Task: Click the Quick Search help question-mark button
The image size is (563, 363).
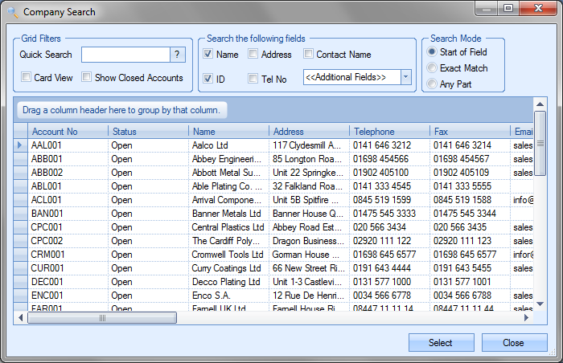Action: [x=178, y=55]
